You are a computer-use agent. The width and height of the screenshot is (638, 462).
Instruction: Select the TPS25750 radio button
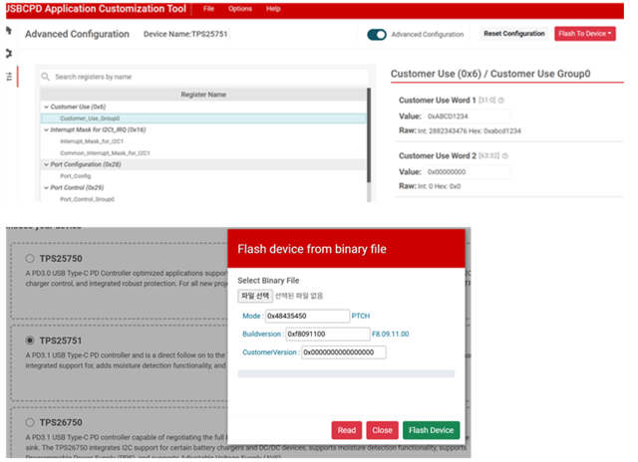pos(30,259)
